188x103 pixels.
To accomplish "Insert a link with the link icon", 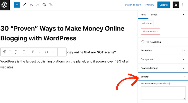I will click(46, 52).
